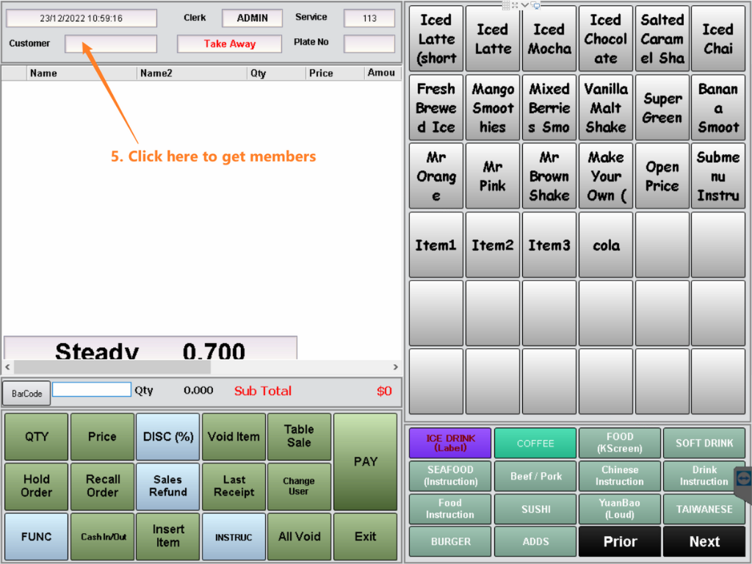Click the remote screen monitor icon
This screenshot has width=752, height=564.
[537, 5]
